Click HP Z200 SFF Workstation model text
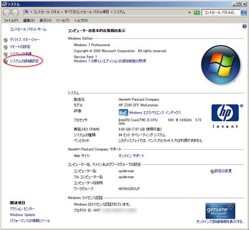 click(x=138, y=105)
